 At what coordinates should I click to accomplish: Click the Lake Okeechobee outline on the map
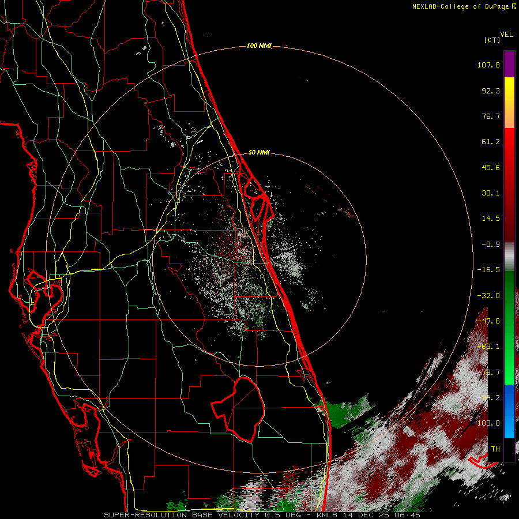pos(239,410)
